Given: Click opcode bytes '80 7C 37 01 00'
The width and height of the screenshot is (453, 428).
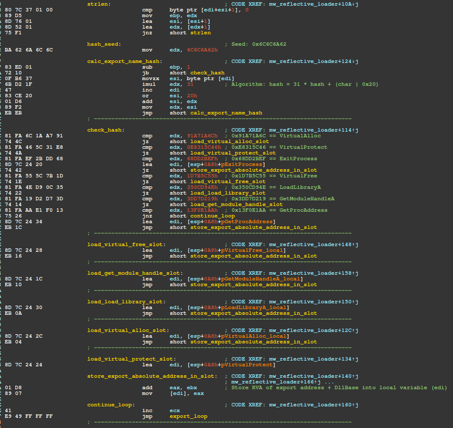Looking at the screenshot, I should pos(29,10).
